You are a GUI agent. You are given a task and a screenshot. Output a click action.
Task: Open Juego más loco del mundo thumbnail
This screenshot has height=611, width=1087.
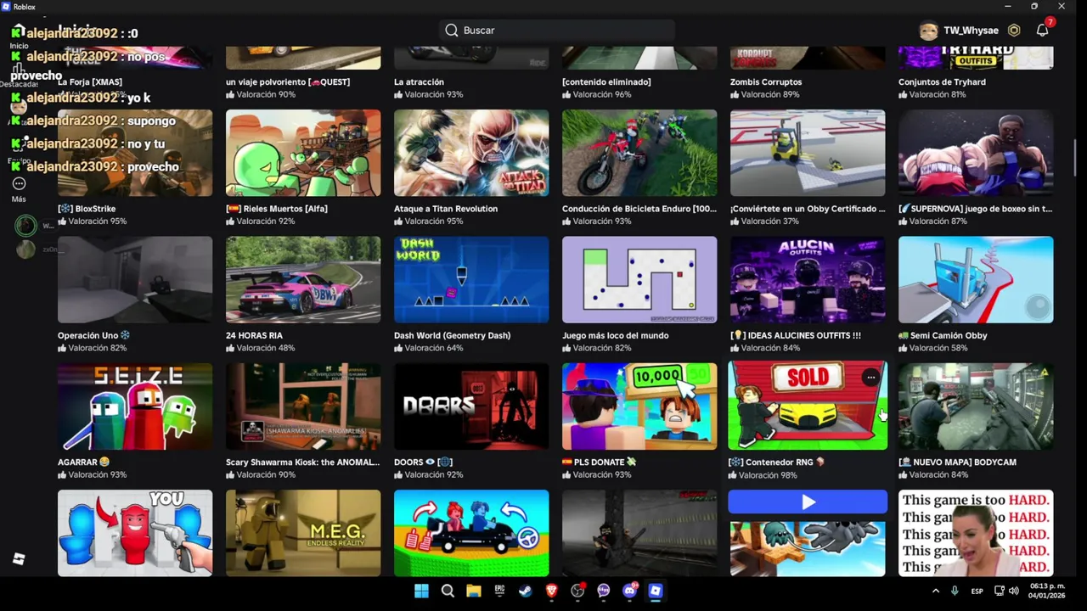pyautogui.click(x=639, y=279)
